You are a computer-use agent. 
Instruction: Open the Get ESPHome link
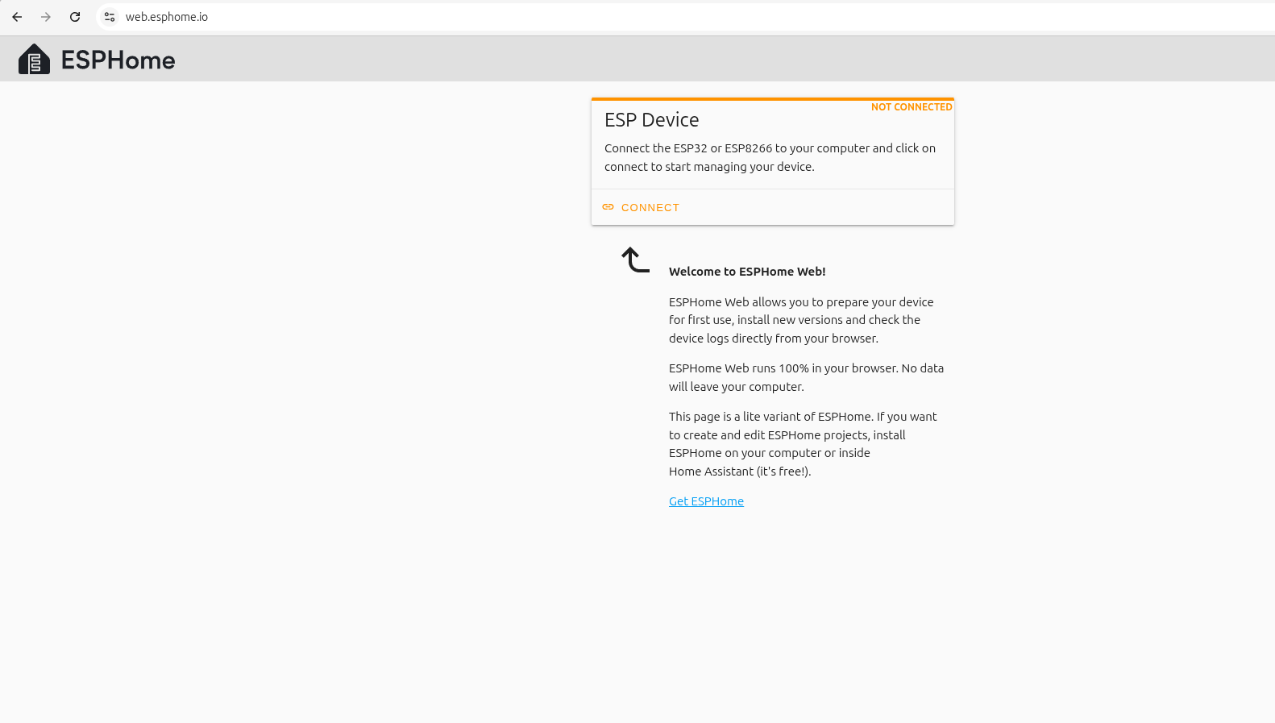[706, 501]
